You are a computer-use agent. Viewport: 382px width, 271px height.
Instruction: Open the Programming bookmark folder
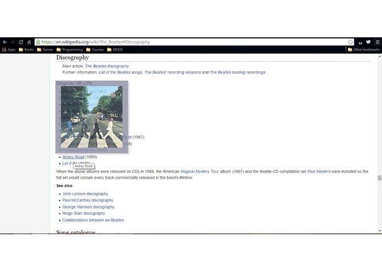[70, 49]
